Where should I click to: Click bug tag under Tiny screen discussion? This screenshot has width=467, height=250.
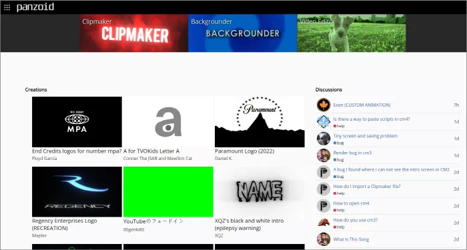[x=339, y=143]
